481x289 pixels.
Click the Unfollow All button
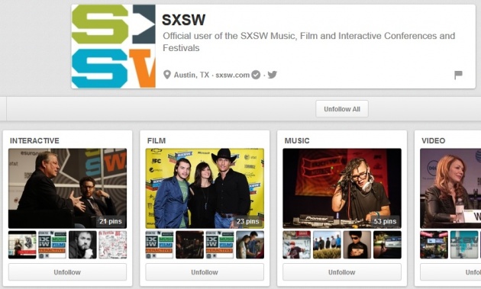342,109
